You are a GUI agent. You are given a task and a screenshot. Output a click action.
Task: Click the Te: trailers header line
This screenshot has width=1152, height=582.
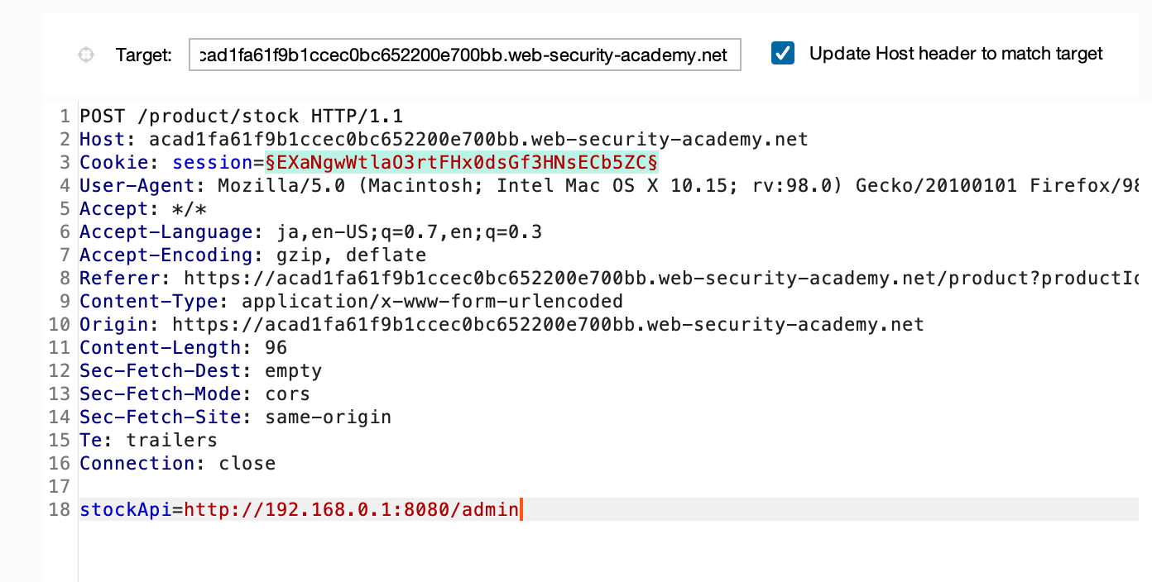148,440
